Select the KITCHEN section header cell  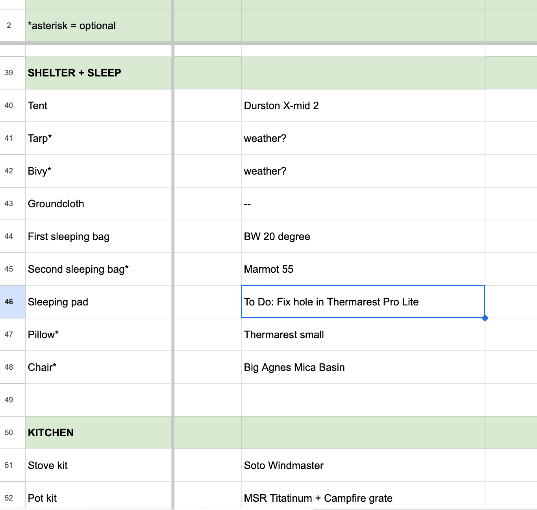(x=98, y=433)
